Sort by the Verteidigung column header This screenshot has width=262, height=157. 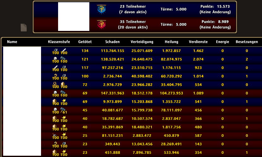click(142, 42)
